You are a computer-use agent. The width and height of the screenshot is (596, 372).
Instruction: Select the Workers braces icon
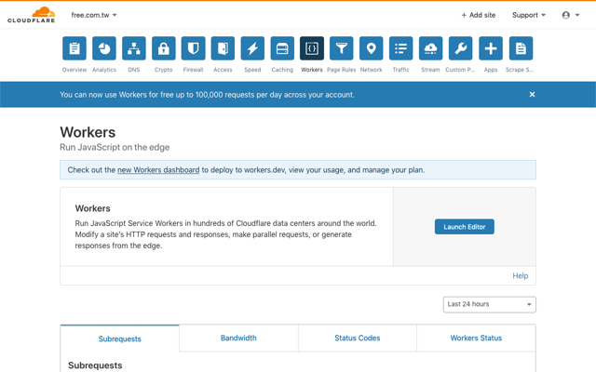[312, 48]
